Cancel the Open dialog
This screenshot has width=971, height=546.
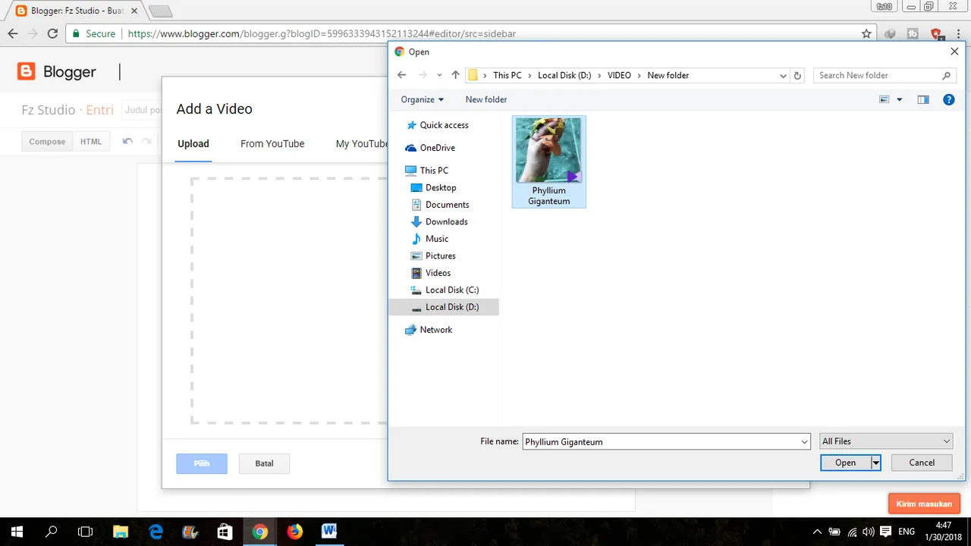click(x=922, y=463)
